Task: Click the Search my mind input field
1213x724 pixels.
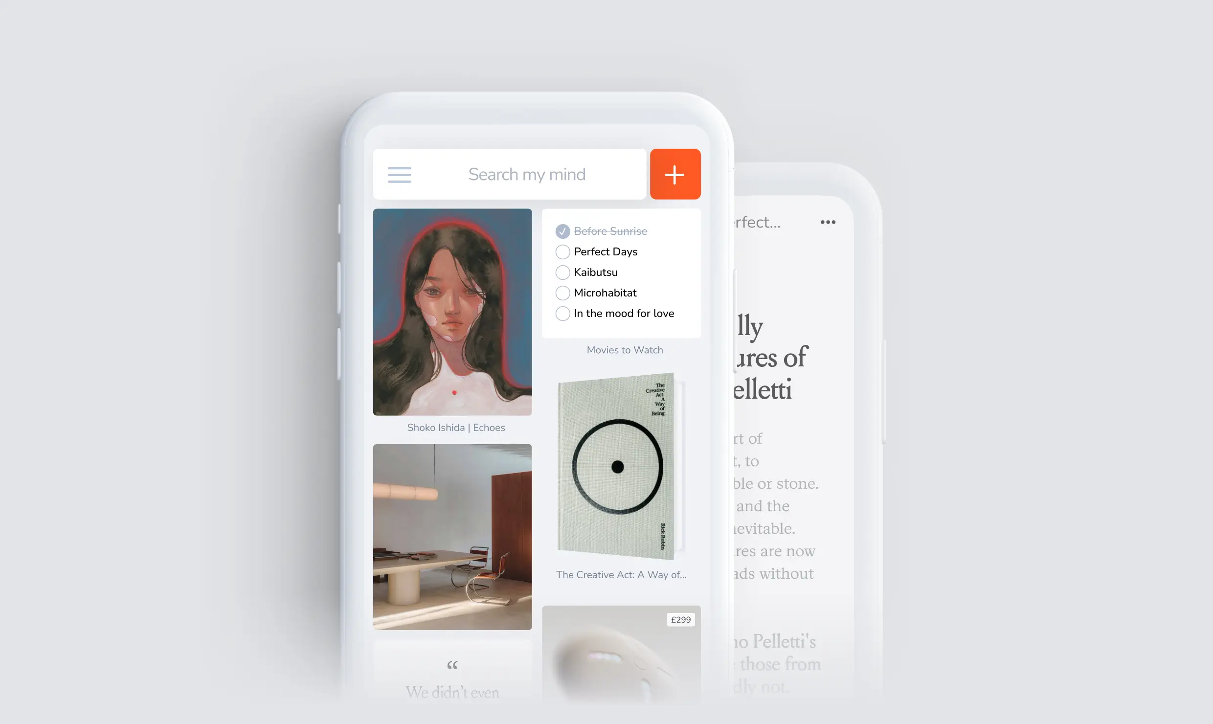Action: 526,173
